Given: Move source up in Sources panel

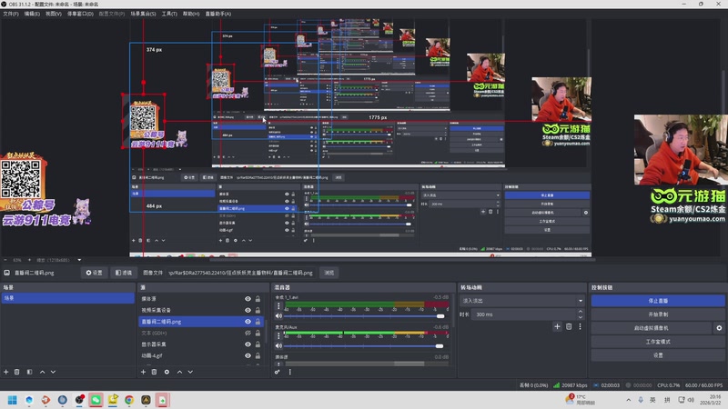Looking at the screenshot, I should coord(179,372).
